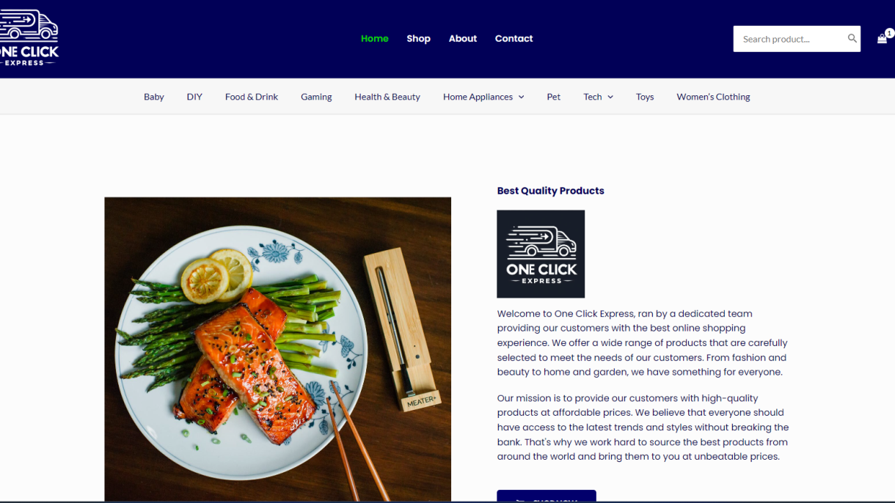
Task: Open the Toys category
Action: [645, 97]
